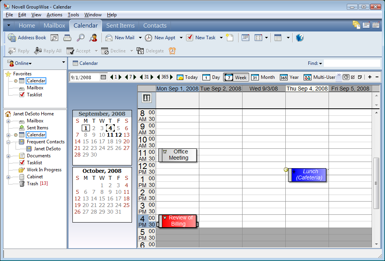Click the Mon Sep 1, 2008 column header
The width and height of the screenshot is (385, 261).
(x=177, y=89)
